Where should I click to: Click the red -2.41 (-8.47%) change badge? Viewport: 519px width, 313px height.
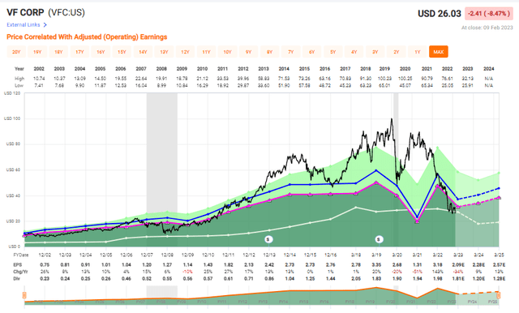[x=489, y=14]
